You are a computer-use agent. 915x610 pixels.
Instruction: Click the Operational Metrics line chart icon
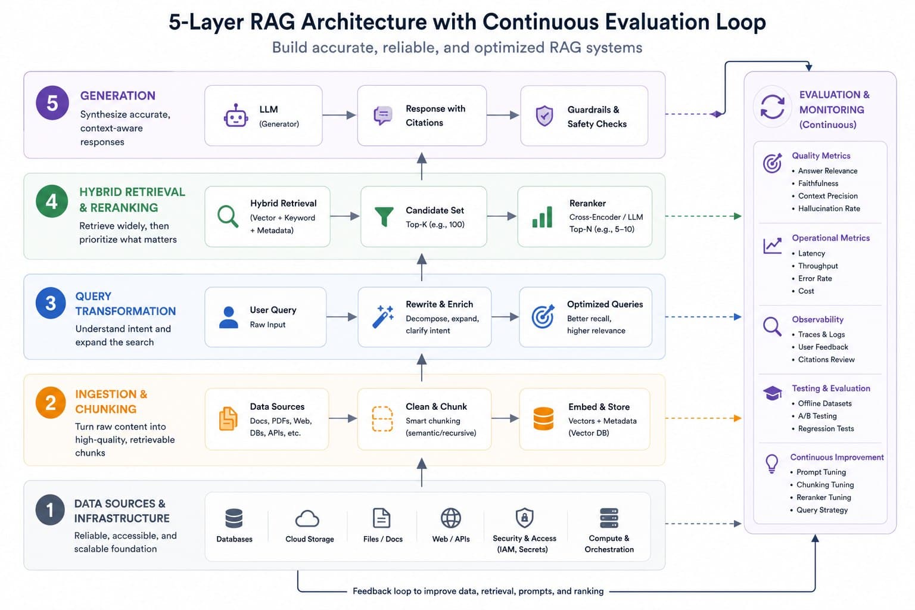click(x=773, y=245)
